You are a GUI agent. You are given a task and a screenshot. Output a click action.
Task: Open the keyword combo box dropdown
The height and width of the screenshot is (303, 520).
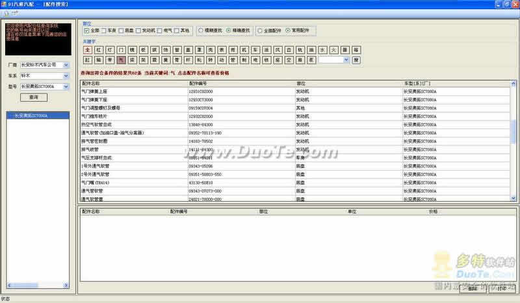click(346, 60)
